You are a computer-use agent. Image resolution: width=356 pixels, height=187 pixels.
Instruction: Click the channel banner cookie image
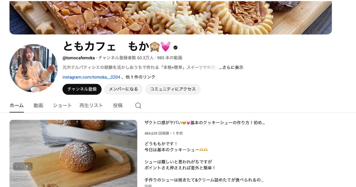click(x=171, y=18)
